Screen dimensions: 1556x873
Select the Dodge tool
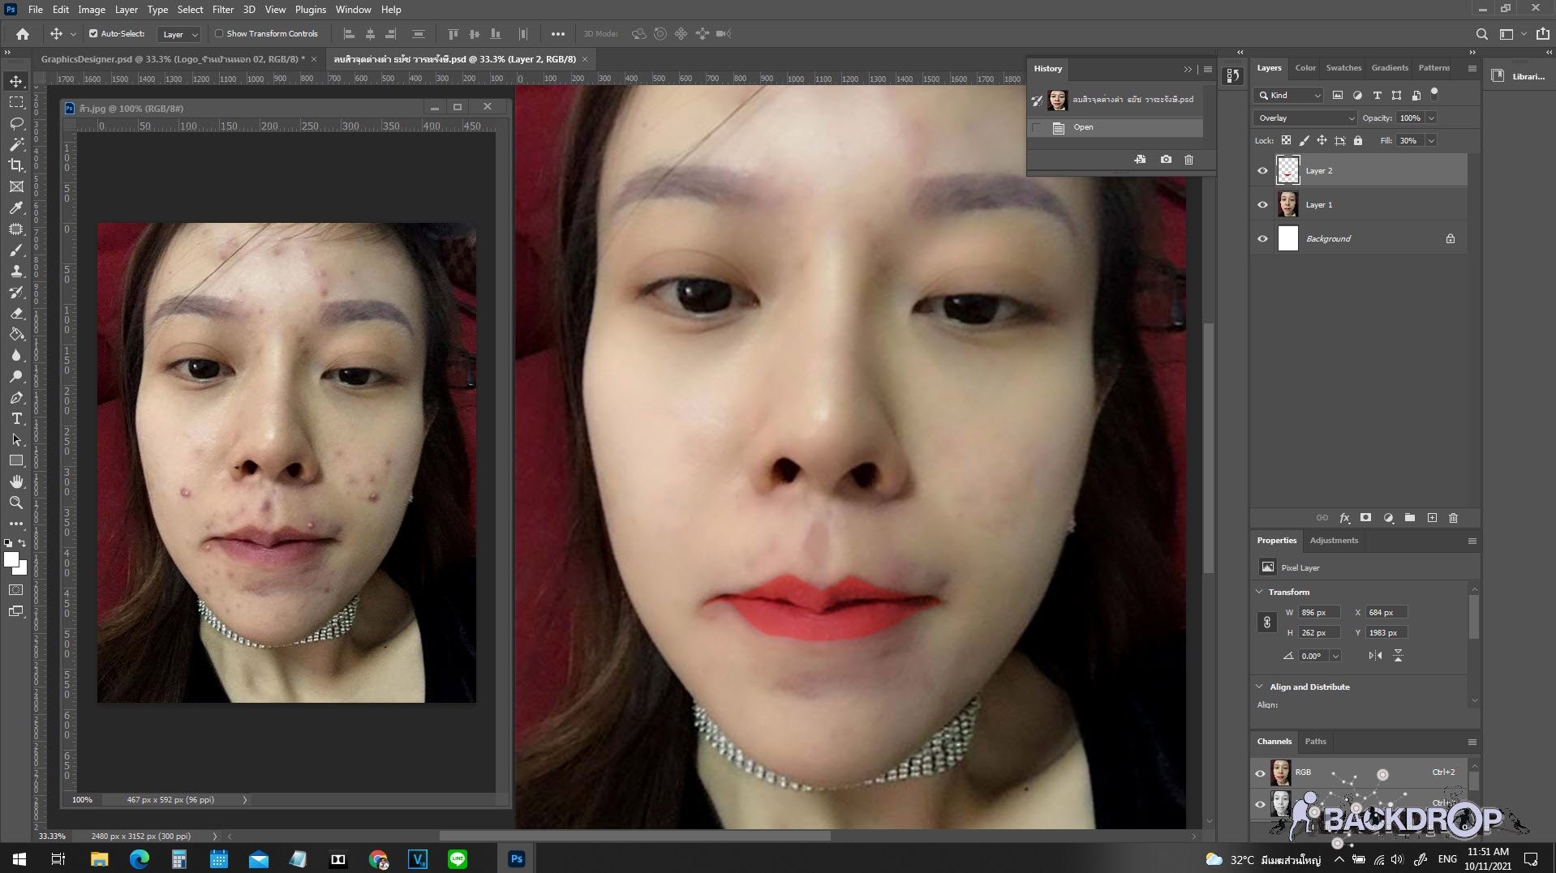click(x=16, y=376)
